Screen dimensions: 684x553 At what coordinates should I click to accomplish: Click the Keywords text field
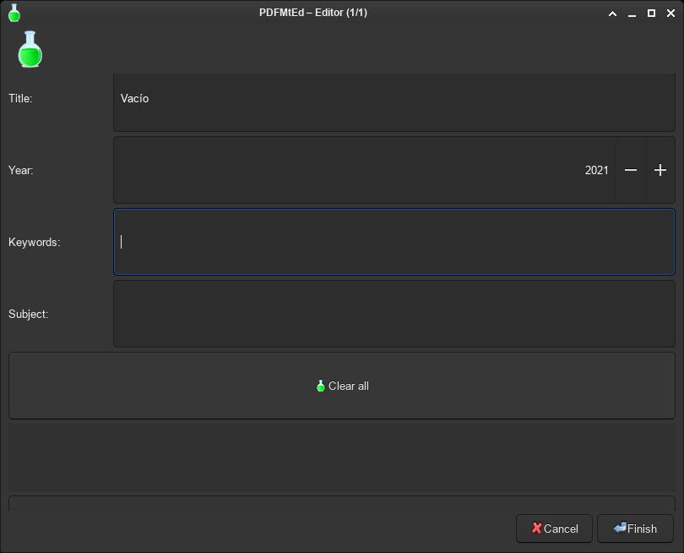pos(394,242)
